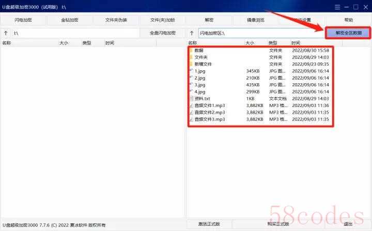Click the 1KB size cell
372x231 pixels.
point(250,99)
